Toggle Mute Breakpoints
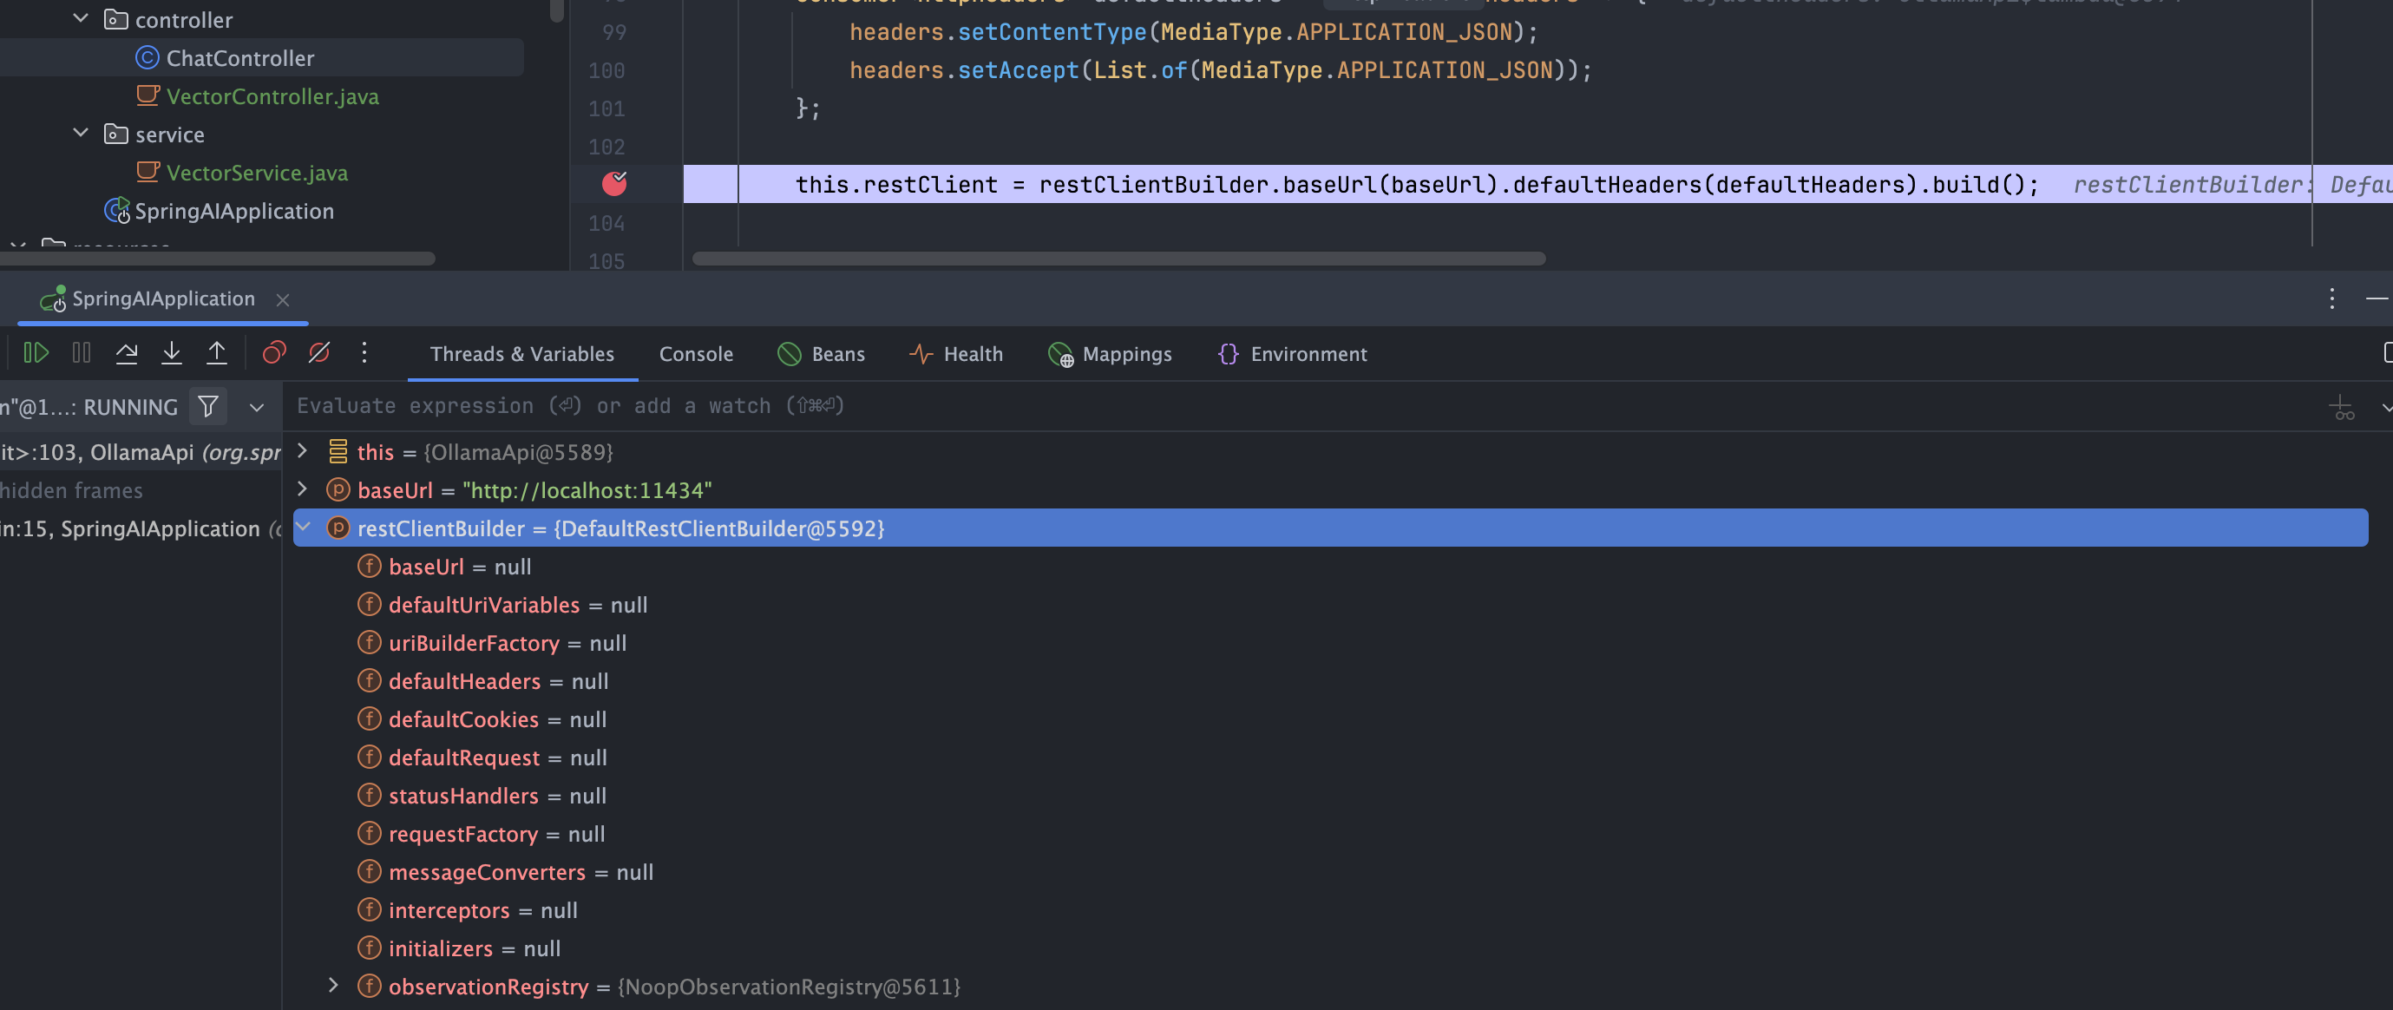Image resolution: width=2393 pixels, height=1010 pixels. pos(318,353)
